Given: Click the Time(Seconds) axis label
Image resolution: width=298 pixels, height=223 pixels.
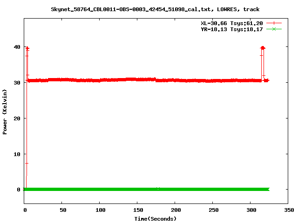Looking at the screenshot, I should pos(155,219).
